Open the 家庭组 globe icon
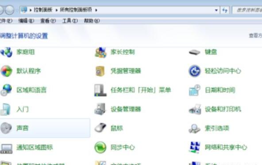The image size is (262, 165). [x=6, y=52]
